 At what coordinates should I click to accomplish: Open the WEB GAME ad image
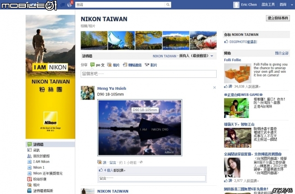tap(236, 108)
